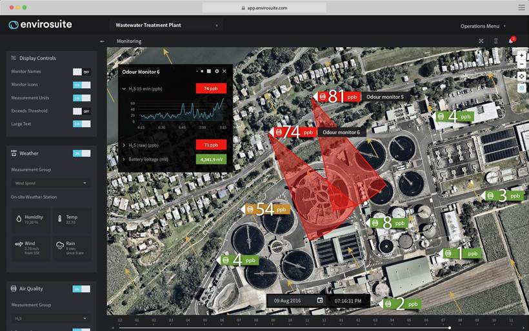This screenshot has width=529, height=331.
Task: Expand the H2S (raw) (ppb) row
Action: tap(124, 145)
